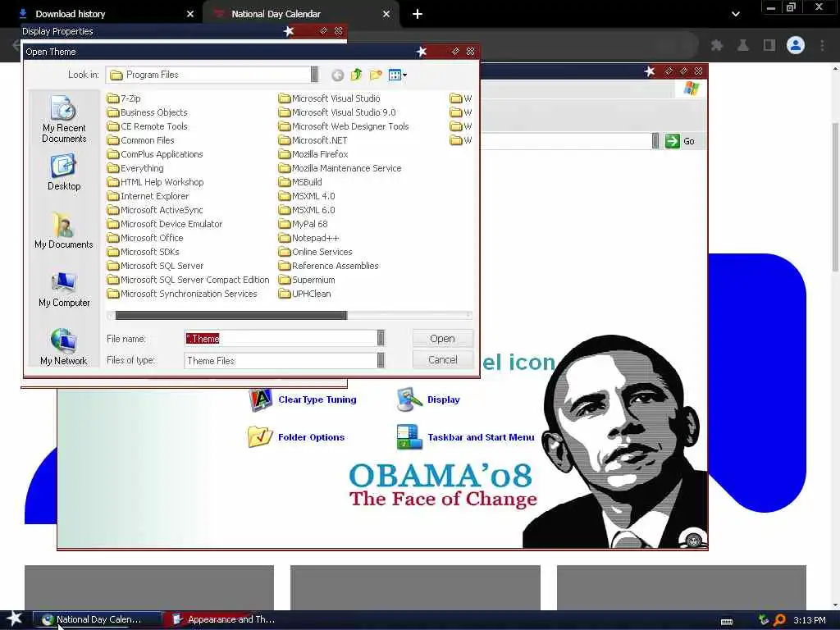Screen dimensions: 840x630
Task: Select the UPHClean folder
Action: tap(305, 294)
